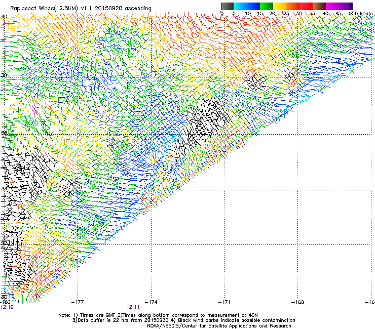Click the longitude label '-174'
Image resolution: width=375 pixels, height=329 pixels.
[151, 302]
